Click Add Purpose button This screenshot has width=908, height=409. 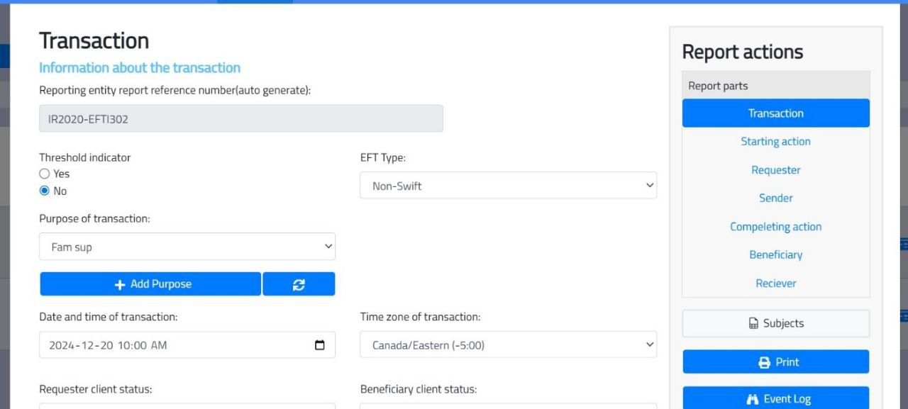tap(150, 284)
